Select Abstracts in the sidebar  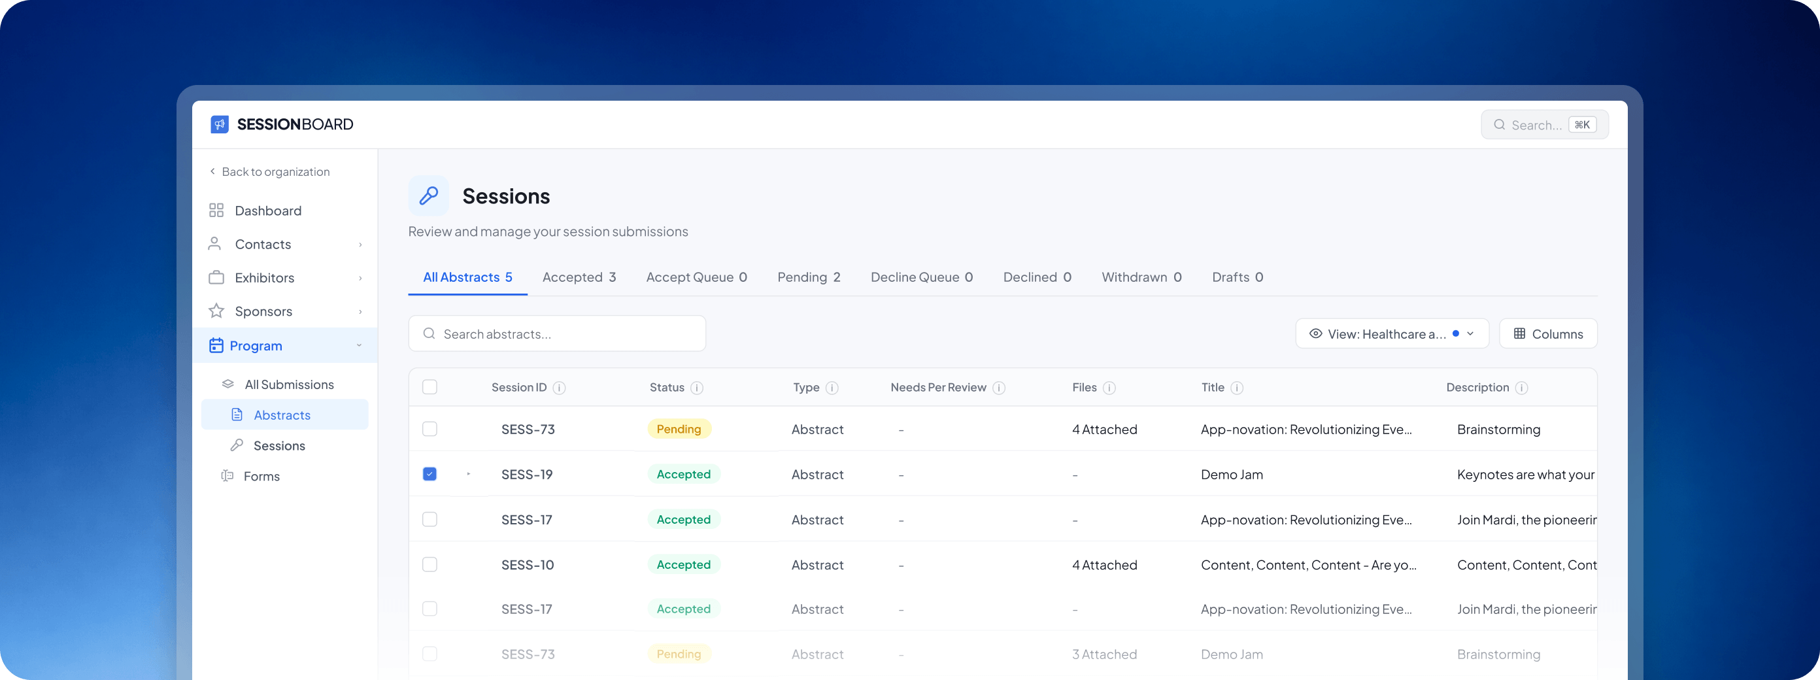point(286,415)
